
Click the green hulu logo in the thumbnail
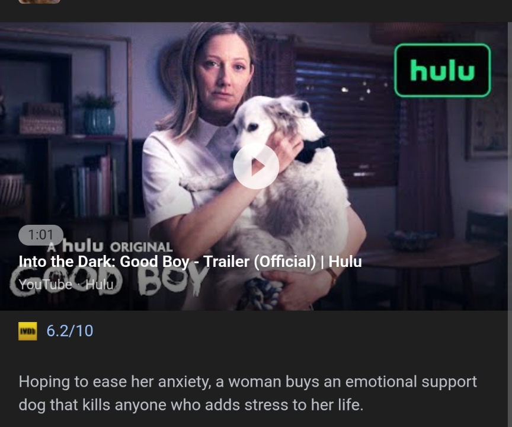[443, 70]
